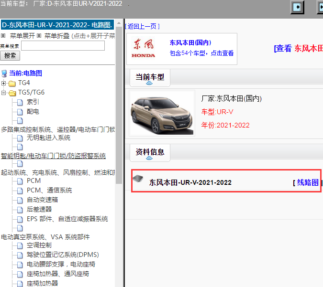Click page icon beside PCM、通信系统
The width and height of the screenshot is (323, 287).
pos(20,191)
